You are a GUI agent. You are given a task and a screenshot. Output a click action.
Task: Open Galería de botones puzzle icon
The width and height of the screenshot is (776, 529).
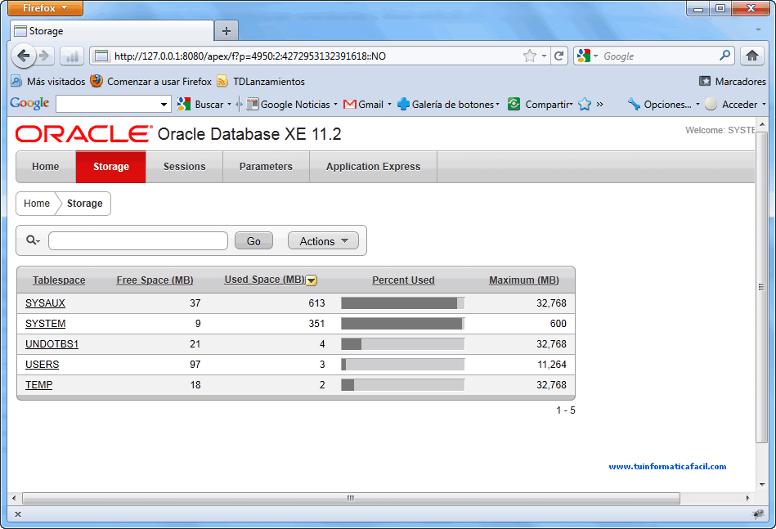(403, 104)
